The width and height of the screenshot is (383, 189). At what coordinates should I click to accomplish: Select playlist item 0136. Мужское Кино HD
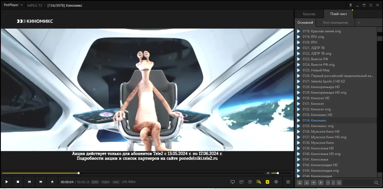pos(336,132)
